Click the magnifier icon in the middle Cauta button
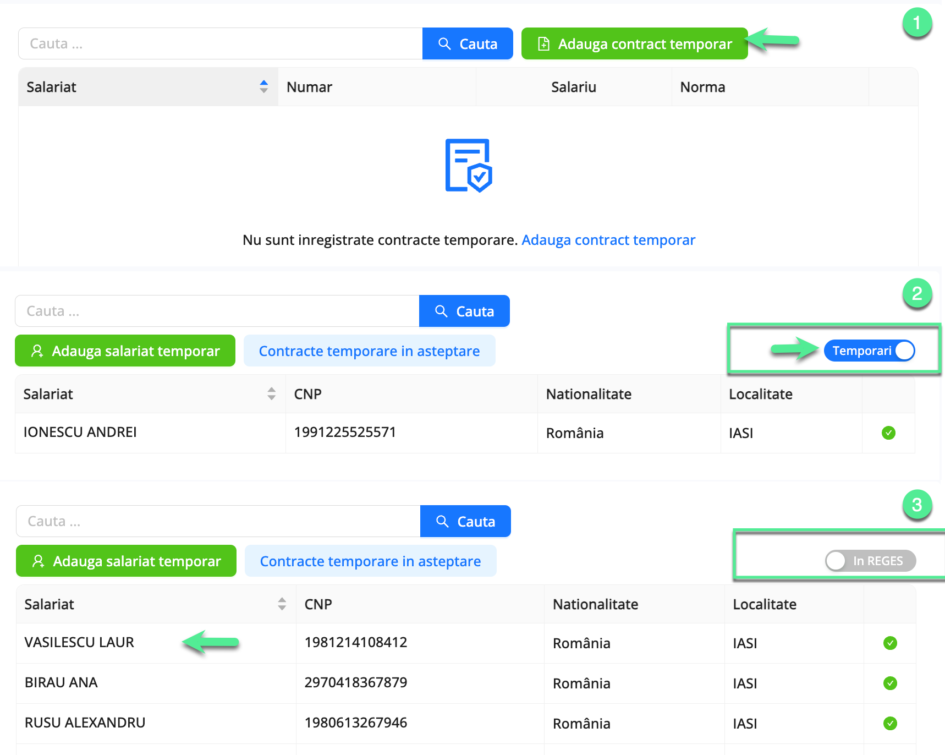The image size is (945, 755). click(x=441, y=311)
